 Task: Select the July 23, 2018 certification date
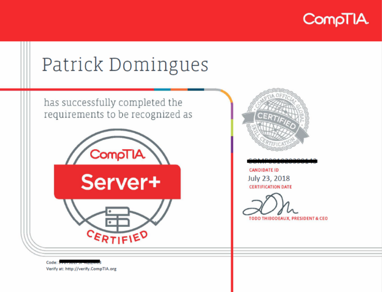pos(270,178)
